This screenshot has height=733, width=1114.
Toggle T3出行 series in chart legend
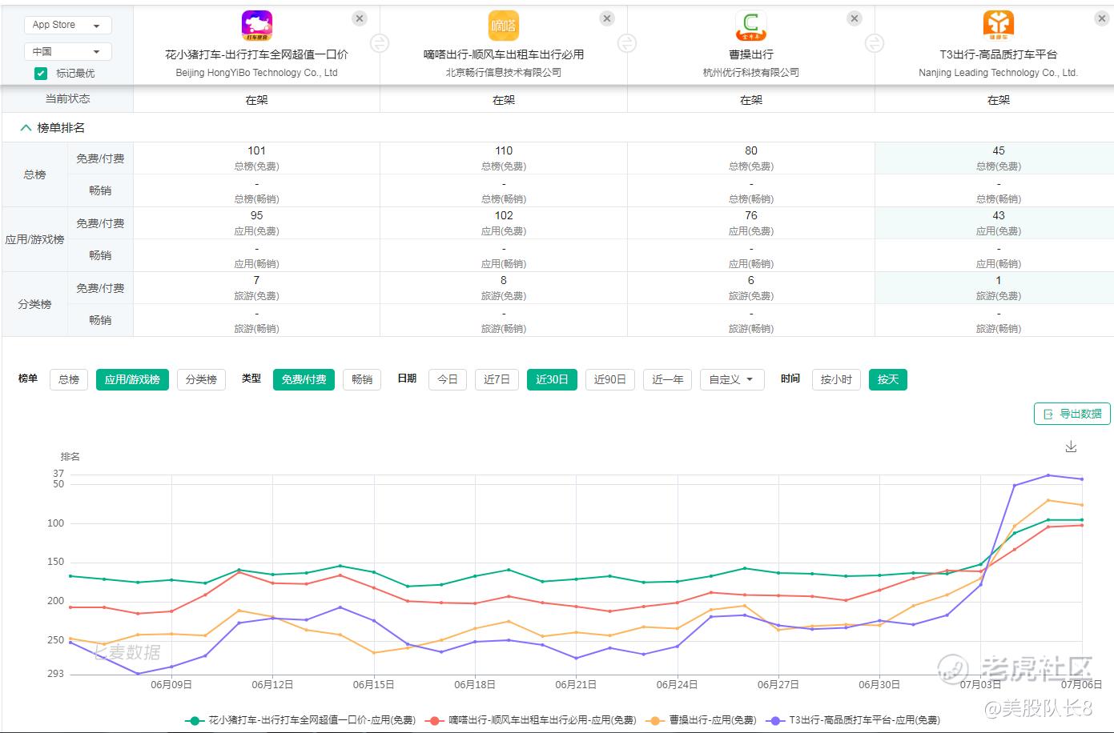[853, 720]
